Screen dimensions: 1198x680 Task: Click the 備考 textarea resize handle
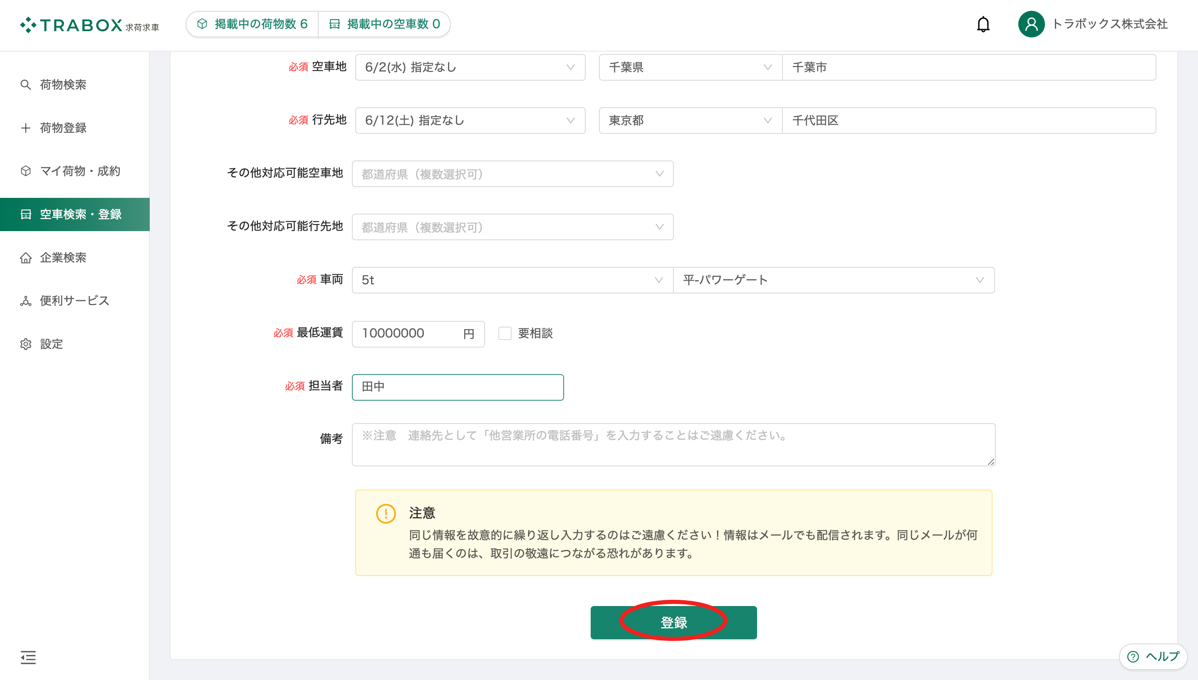click(x=990, y=461)
